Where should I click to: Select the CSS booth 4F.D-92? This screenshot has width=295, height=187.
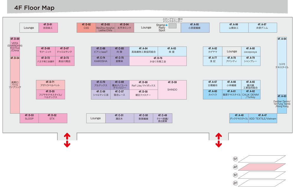pyautogui.click(x=86, y=27)
